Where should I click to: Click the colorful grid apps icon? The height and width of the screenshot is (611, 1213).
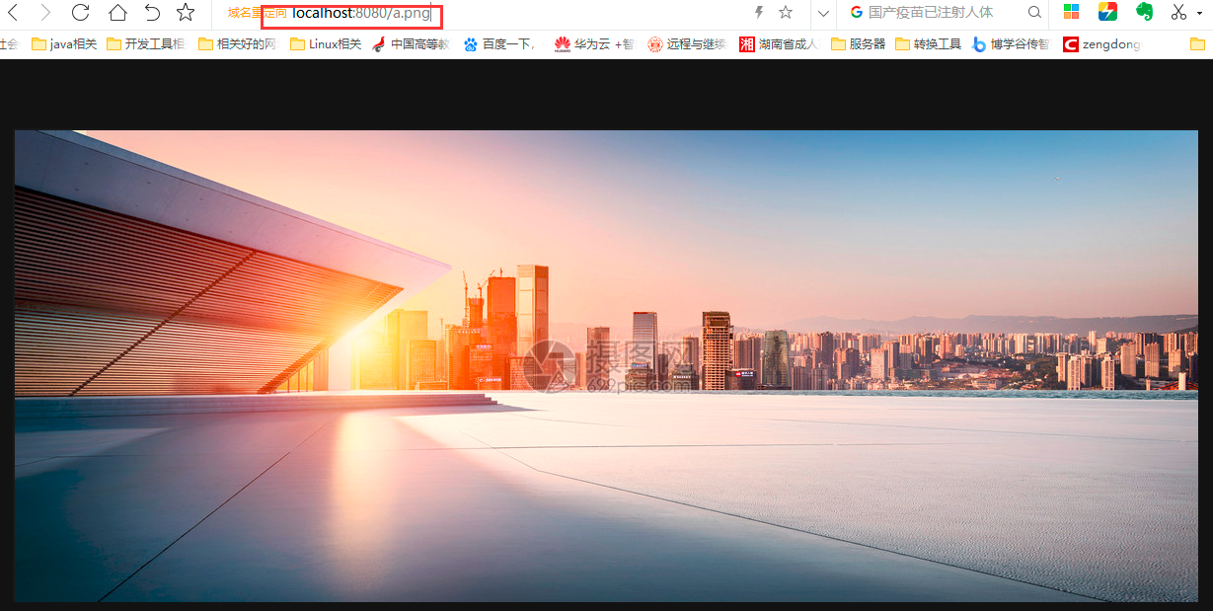tap(1071, 12)
